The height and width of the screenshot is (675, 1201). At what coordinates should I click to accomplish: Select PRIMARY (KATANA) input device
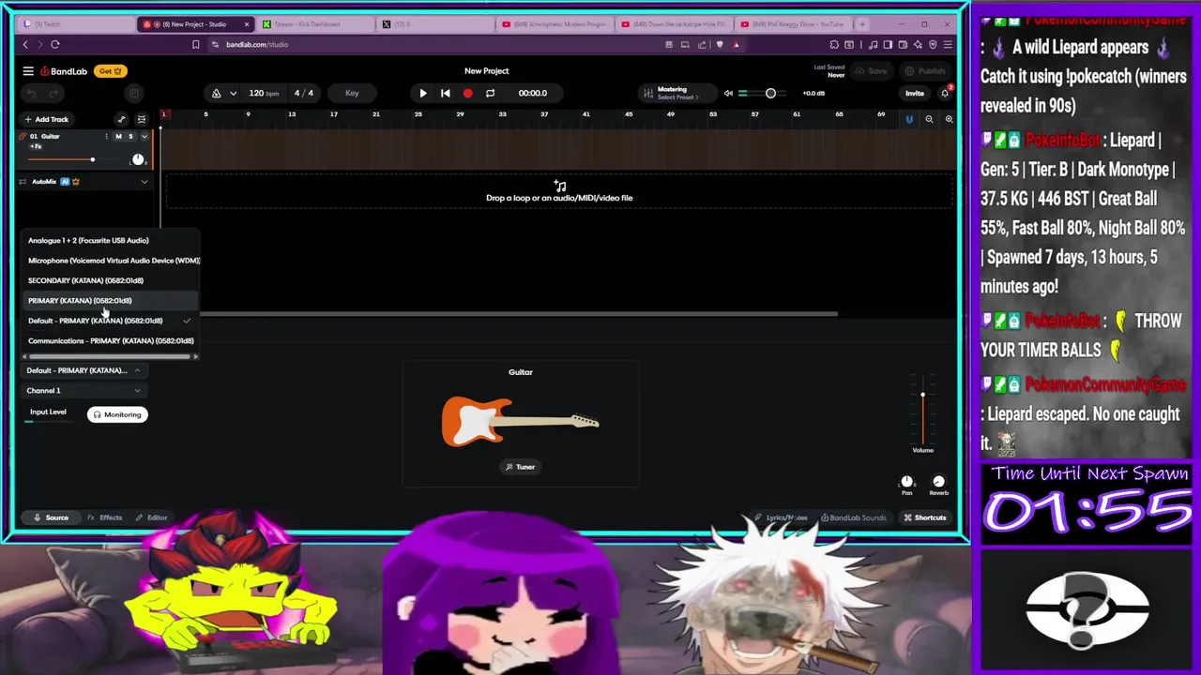(111, 301)
